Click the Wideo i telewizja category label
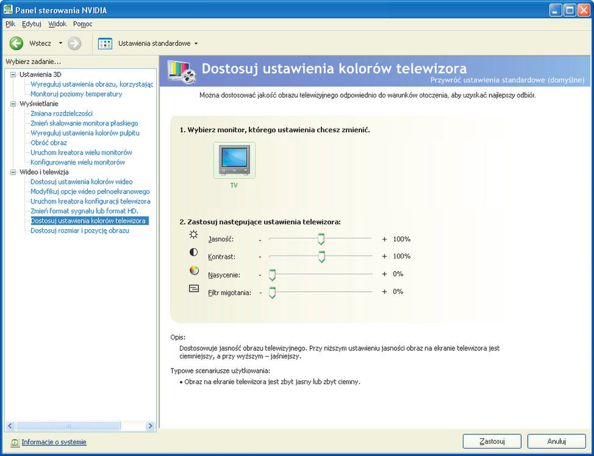594x456 pixels. [x=44, y=172]
